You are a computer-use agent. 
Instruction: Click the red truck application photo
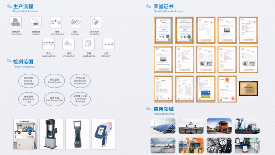tap(219, 126)
